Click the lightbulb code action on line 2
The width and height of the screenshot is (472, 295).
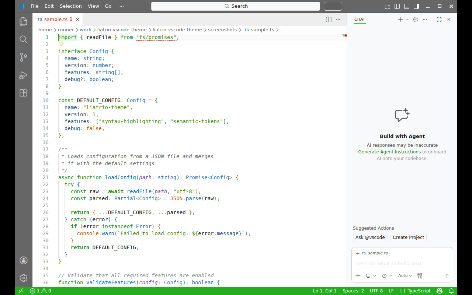click(61, 44)
